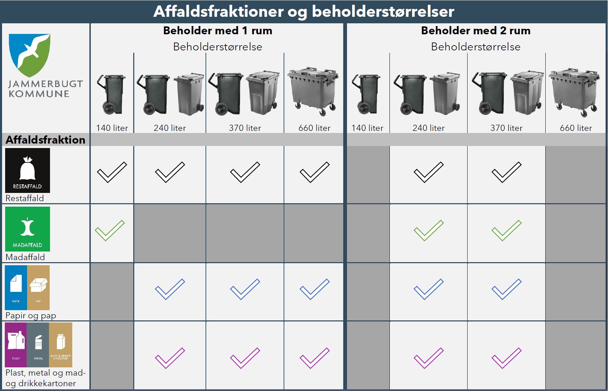
Task: Click the blue Papir sorting icon
Action: [x=16, y=288]
